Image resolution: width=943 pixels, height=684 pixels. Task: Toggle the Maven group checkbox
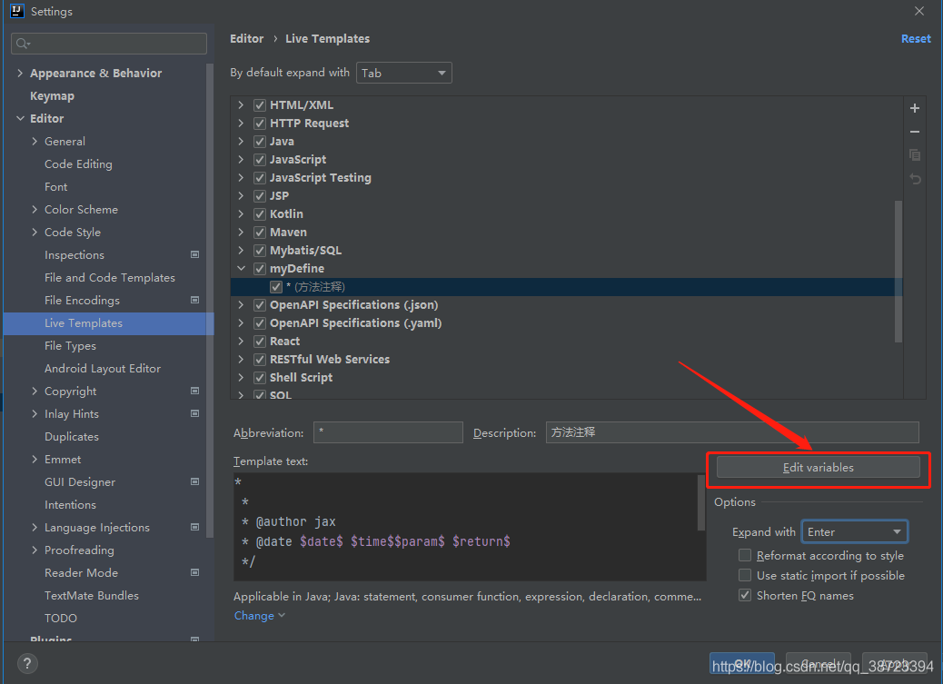pyautogui.click(x=260, y=233)
